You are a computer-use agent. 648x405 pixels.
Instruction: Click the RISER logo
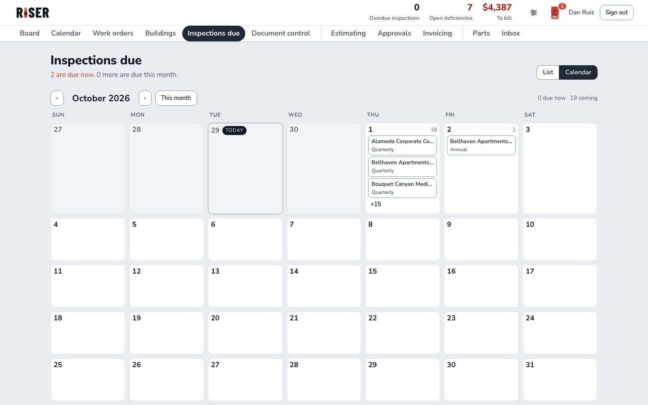33,13
